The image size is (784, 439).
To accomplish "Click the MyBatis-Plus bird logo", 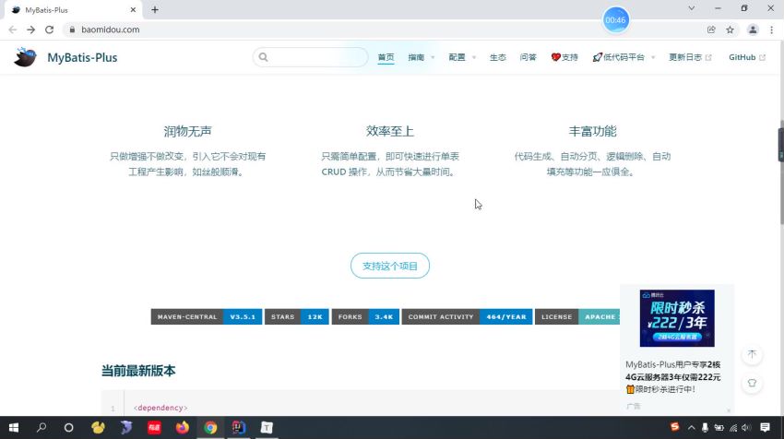I will [x=25, y=57].
